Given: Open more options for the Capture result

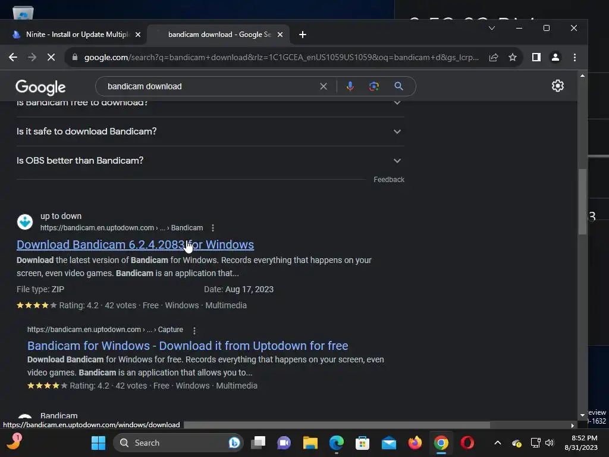Looking at the screenshot, I should pyautogui.click(x=194, y=330).
